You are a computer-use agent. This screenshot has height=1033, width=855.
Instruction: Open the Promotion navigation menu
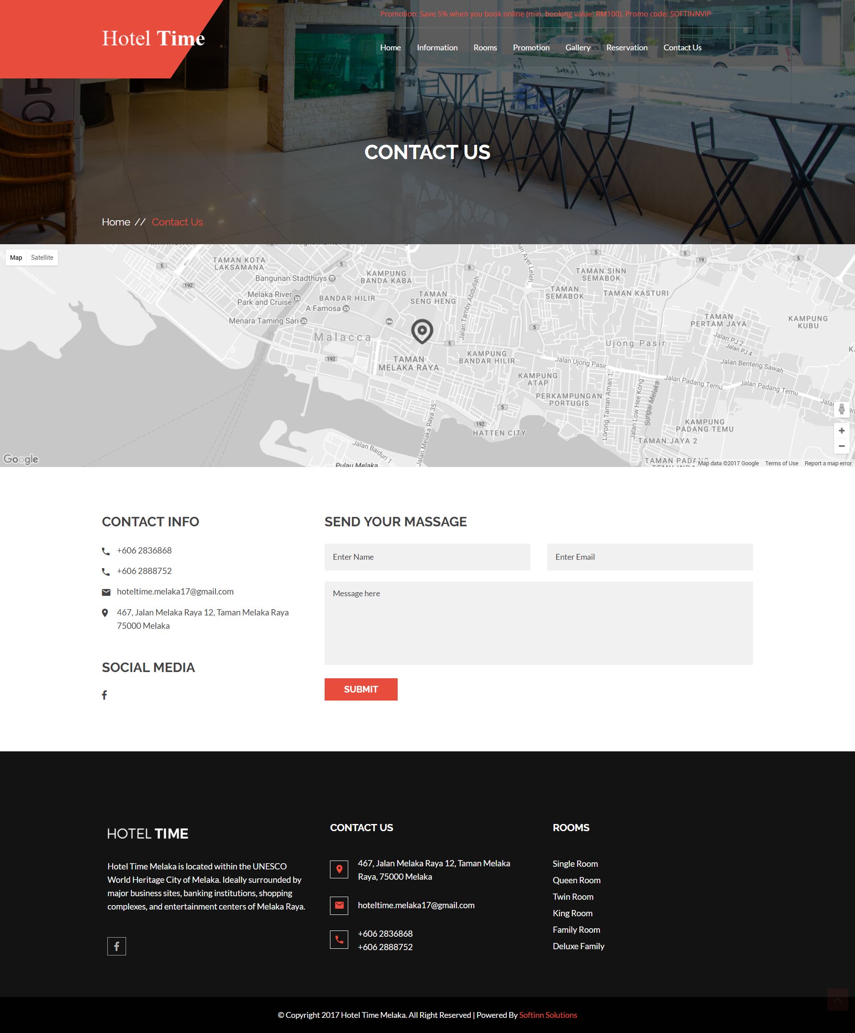coord(531,48)
